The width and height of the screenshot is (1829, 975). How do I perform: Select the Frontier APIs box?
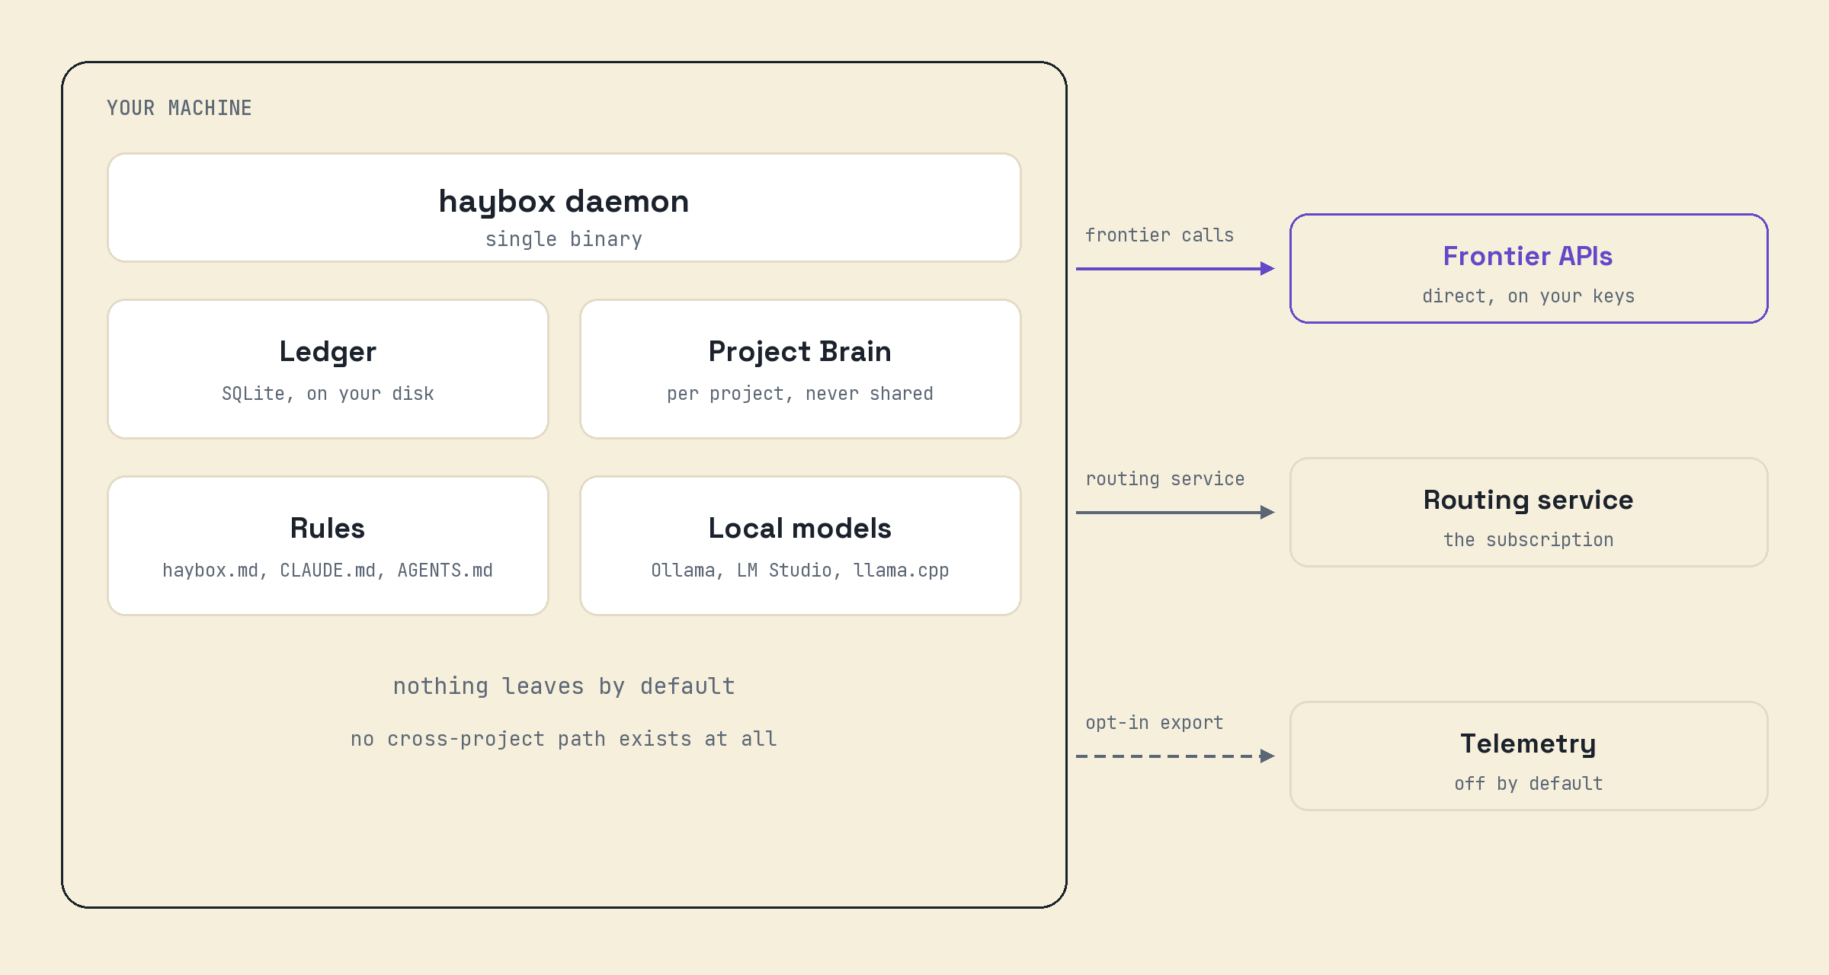[1529, 269]
